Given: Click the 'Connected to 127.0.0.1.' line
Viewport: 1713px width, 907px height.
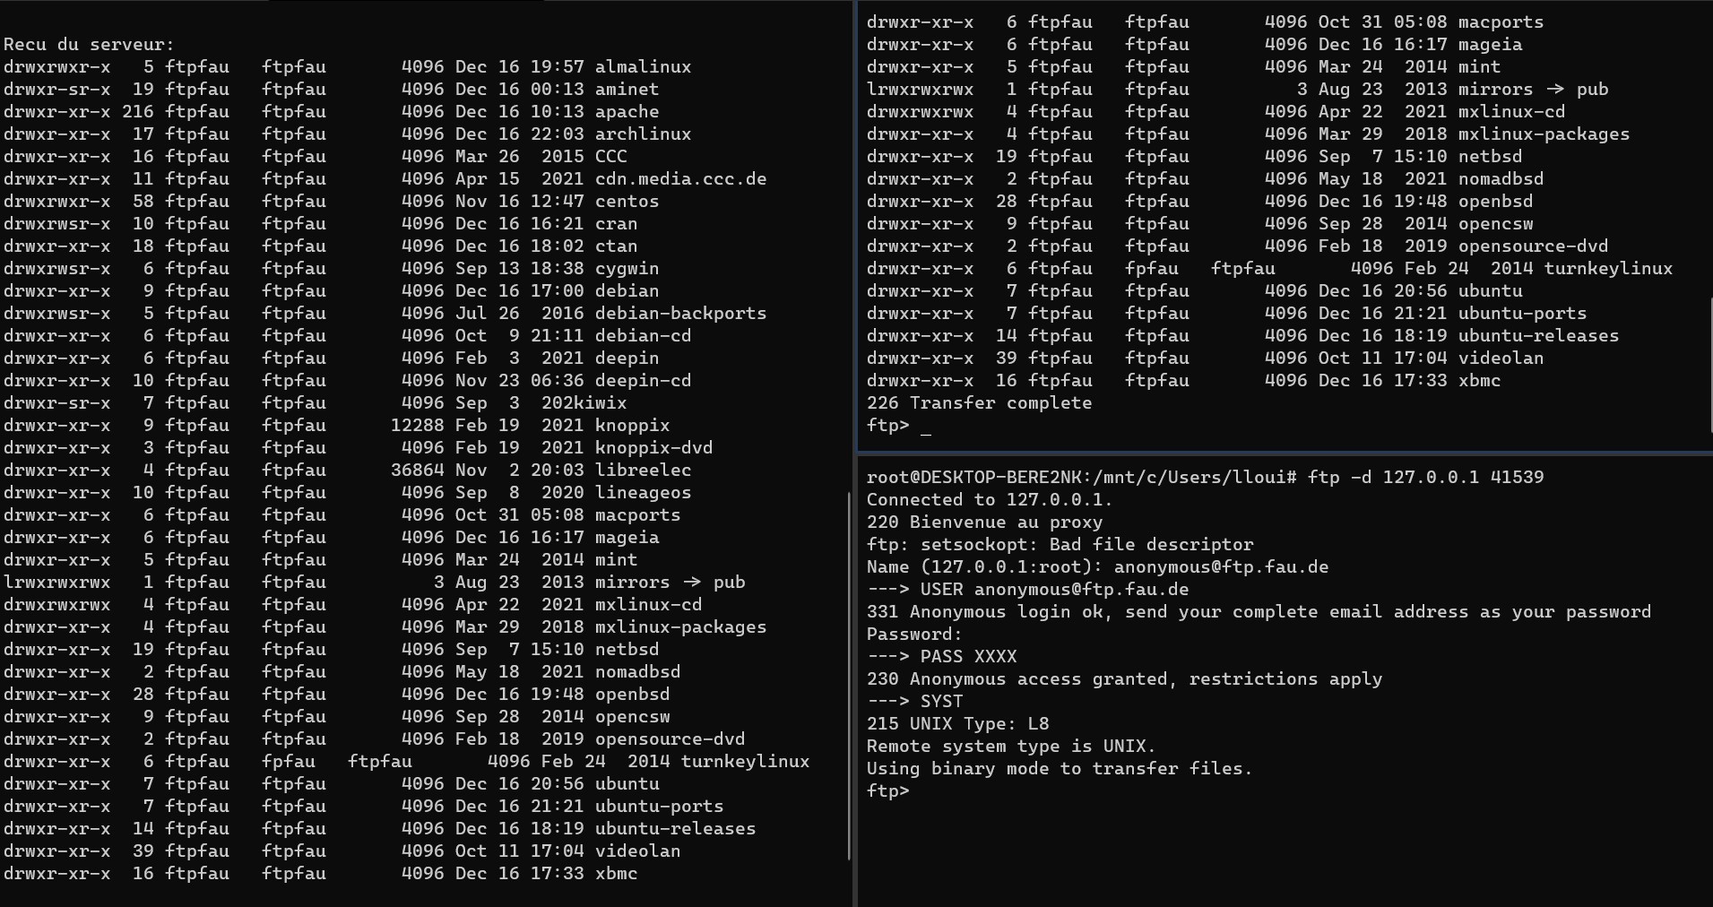Looking at the screenshot, I should coord(990,500).
